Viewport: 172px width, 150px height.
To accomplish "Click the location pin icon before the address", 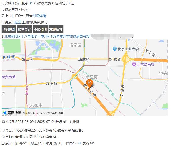I will click(x=3, y=36).
